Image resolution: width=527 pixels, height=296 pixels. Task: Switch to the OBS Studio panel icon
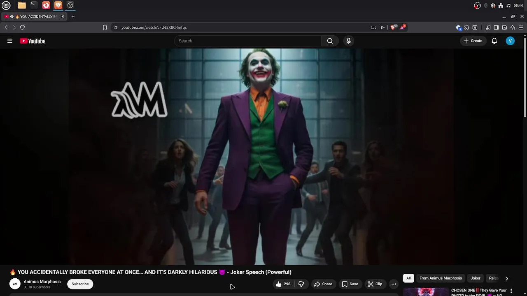click(70, 5)
